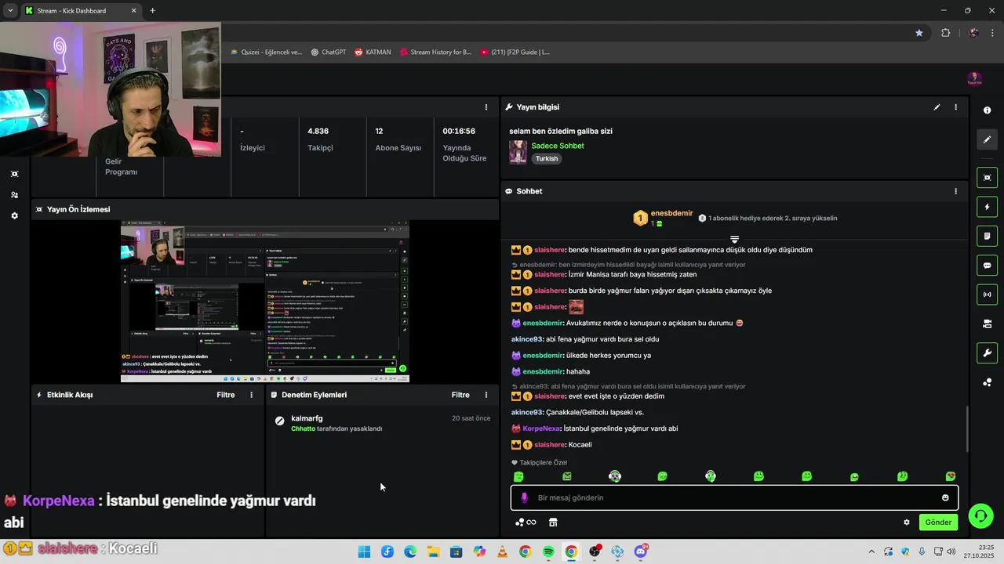The height and width of the screenshot is (564, 1004).
Task: Show hidden system tray icons
Action: (871, 552)
